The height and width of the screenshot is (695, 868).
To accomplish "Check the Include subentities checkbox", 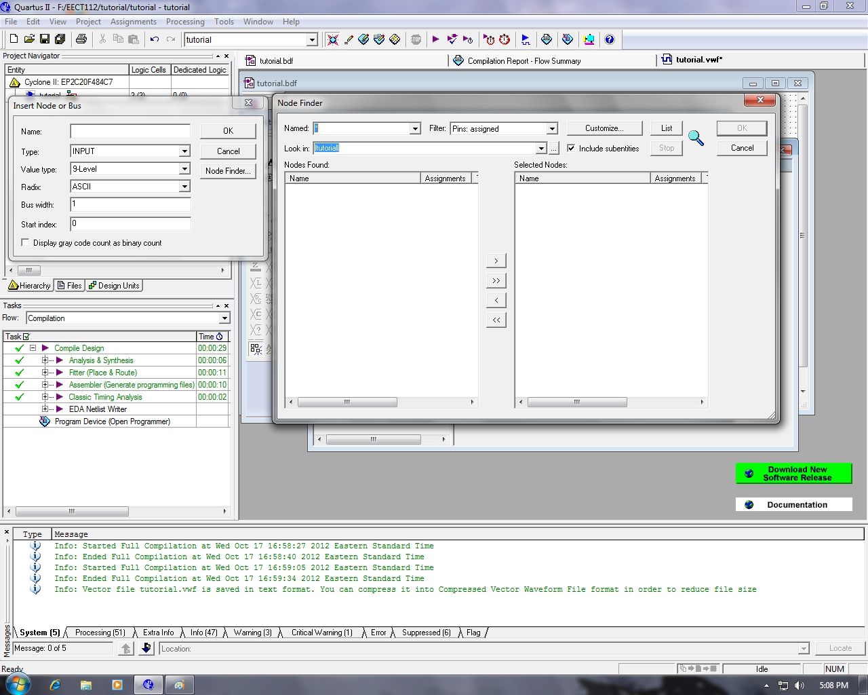I will 572,148.
